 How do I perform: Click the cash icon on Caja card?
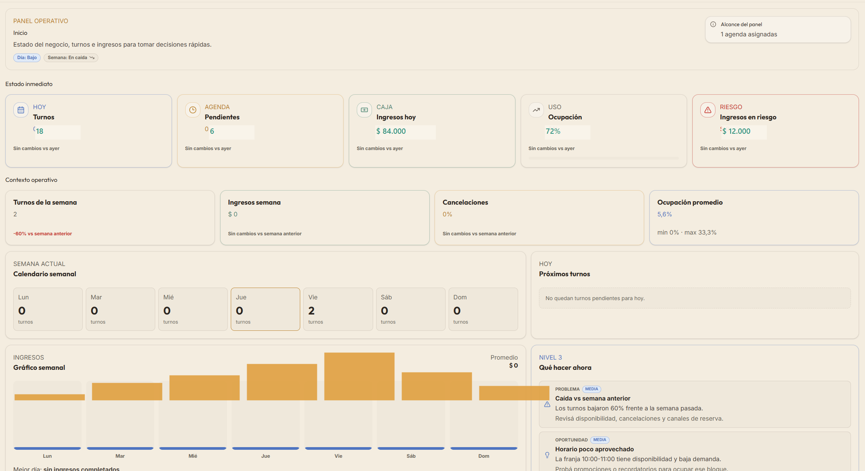point(364,110)
